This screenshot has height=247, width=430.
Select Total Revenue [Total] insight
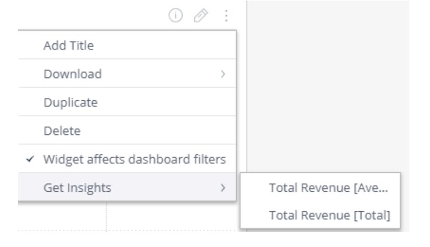pyautogui.click(x=320, y=215)
